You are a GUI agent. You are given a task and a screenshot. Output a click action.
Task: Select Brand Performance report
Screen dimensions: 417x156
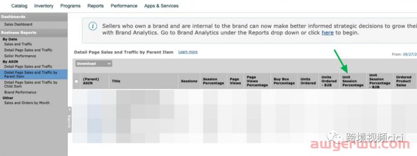tap(20, 92)
